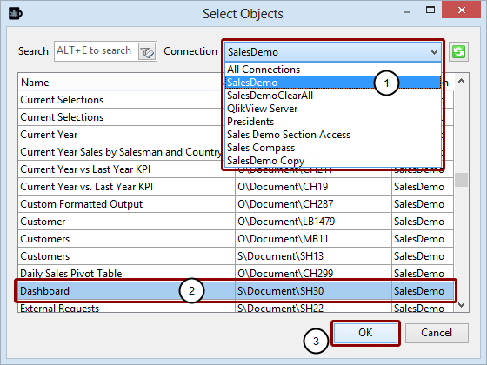The width and height of the screenshot is (487, 365).
Task: Select SalesDemo in the connection list
Action: point(333,83)
